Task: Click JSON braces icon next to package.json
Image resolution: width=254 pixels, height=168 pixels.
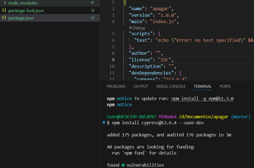Action: 4,18
